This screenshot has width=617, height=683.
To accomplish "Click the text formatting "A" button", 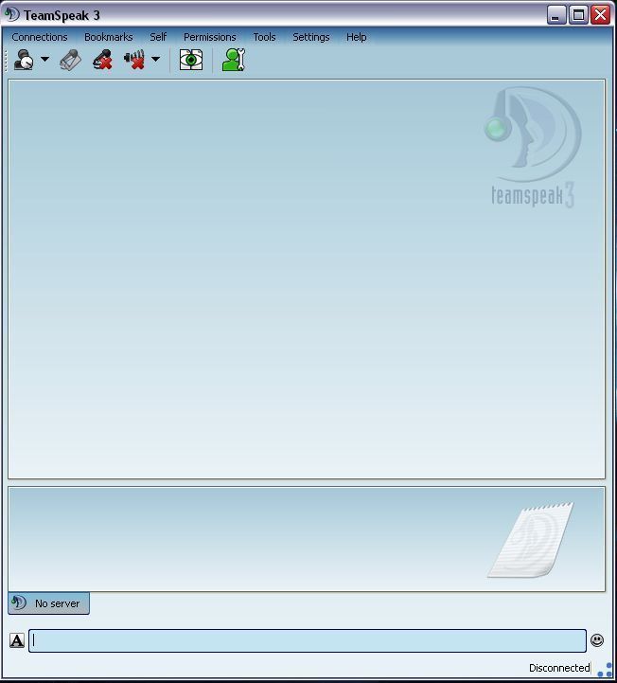I will [17, 641].
